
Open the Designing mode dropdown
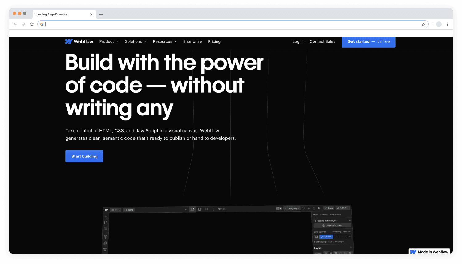[292, 208]
